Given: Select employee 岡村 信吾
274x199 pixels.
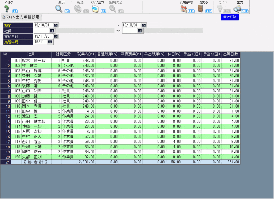Looking at the screenshot, I should pyautogui.click(x=32, y=152).
